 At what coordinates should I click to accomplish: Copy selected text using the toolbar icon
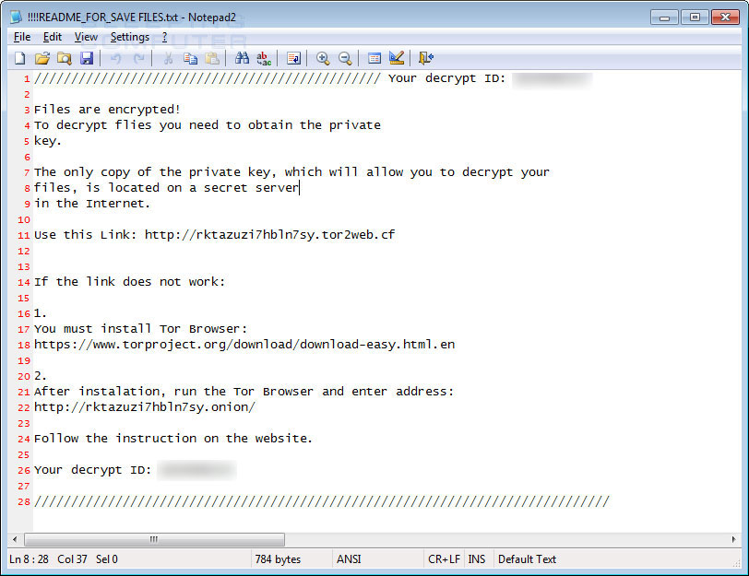click(191, 58)
